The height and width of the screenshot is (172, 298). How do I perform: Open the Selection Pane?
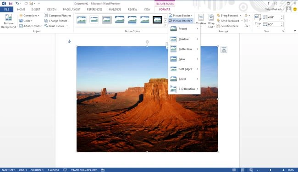[x=227, y=26]
